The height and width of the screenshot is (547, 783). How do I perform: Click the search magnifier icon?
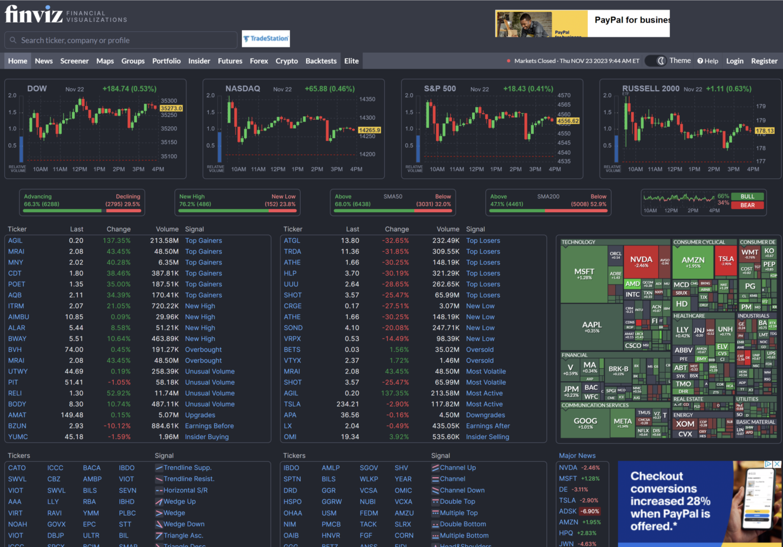tap(13, 39)
